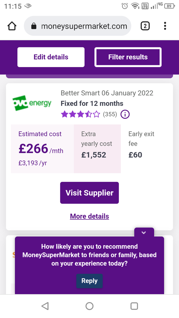
Task: Open the tab switcher showing 2 tabs
Action: [145, 26]
